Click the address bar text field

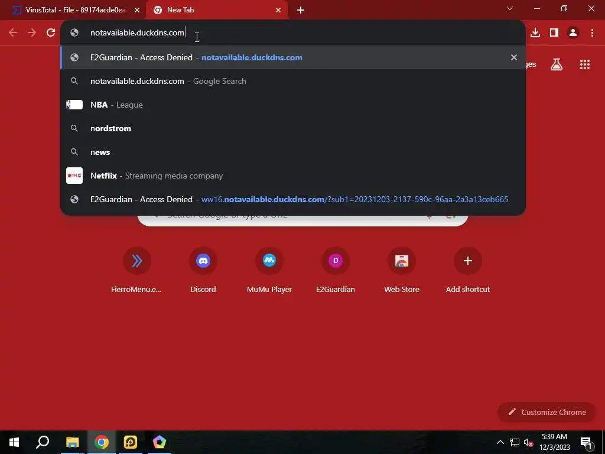(293, 33)
